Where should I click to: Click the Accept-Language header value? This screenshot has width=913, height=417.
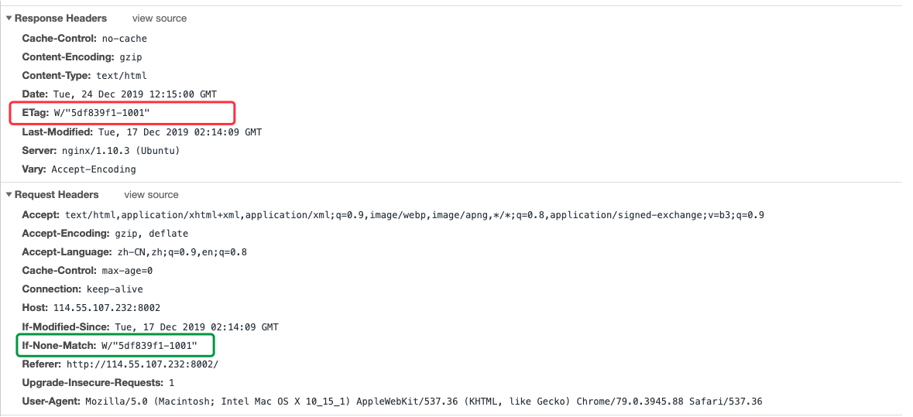click(x=177, y=251)
